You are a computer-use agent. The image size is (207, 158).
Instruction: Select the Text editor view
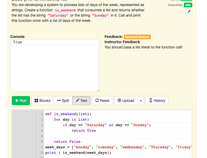point(81,101)
